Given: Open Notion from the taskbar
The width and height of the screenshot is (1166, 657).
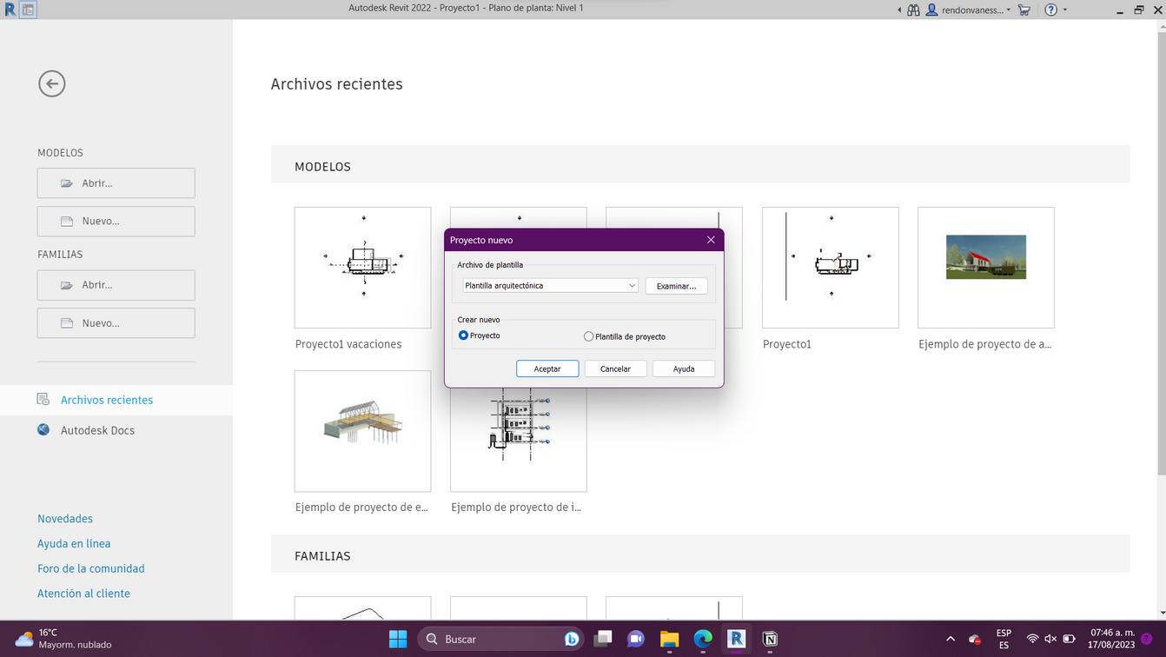Looking at the screenshot, I should pyautogui.click(x=769, y=639).
